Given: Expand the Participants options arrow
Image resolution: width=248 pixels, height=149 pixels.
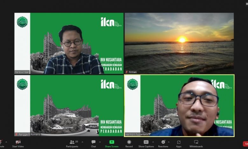Looking at the screenshot, I should pos(82,142).
